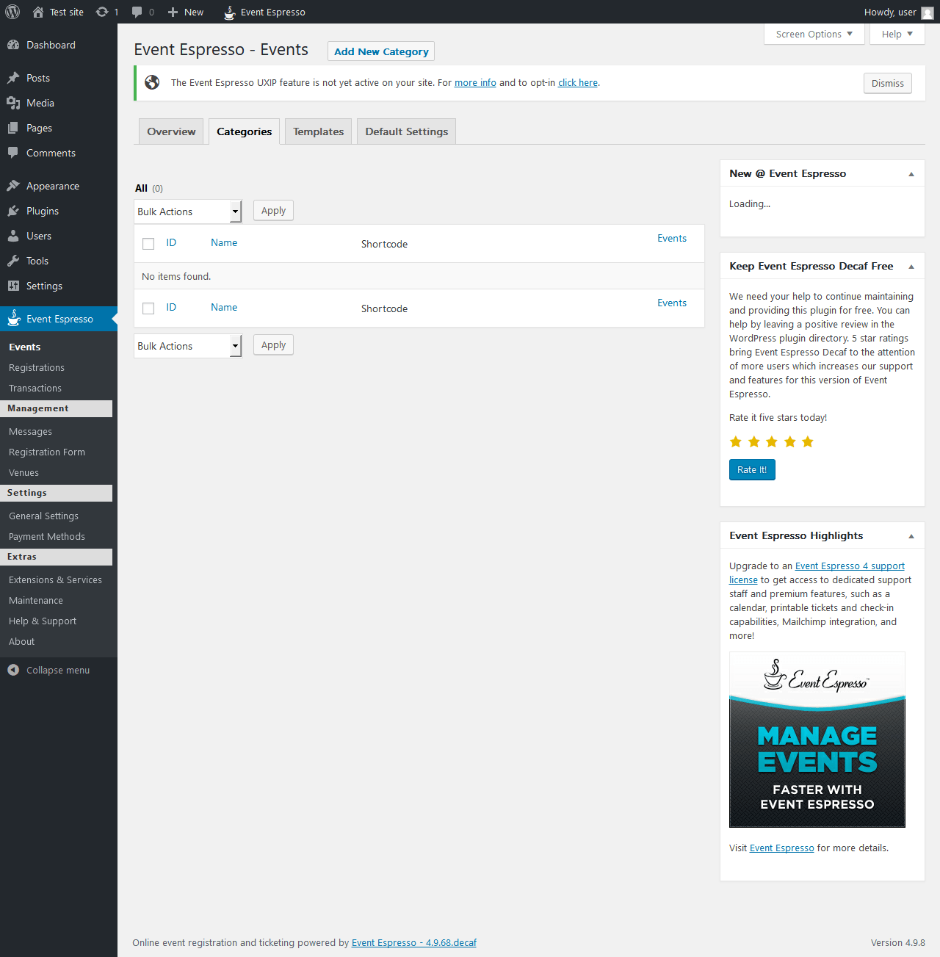
Task: Click the updates refresh icon
Action: 102,12
